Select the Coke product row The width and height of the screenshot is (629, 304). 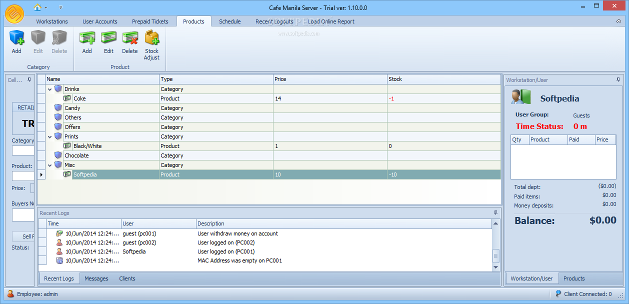click(x=269, y=98)
